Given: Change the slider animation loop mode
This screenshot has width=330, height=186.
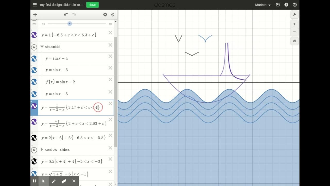Looking at the screenshot, I should coord(34,24).
